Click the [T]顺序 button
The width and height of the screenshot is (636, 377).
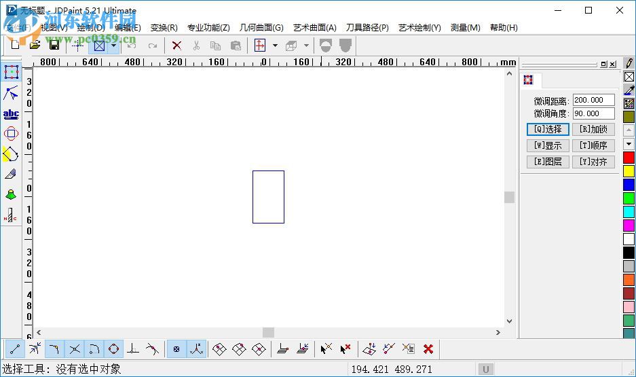pos(593,145)
